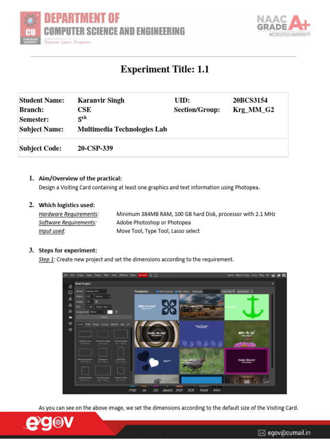Open the More menu
This screenshot has height=440, width=330.
click(133, 275)
